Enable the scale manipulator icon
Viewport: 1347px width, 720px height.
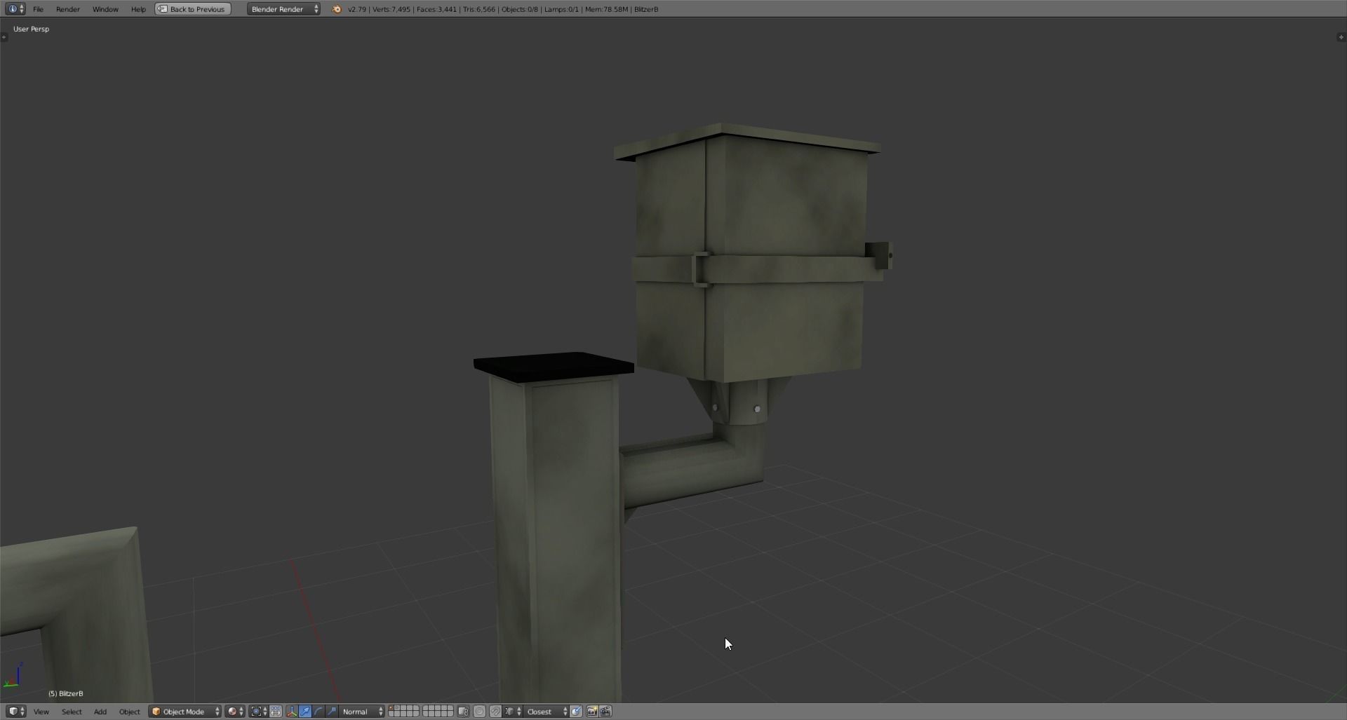pos(332,712)
